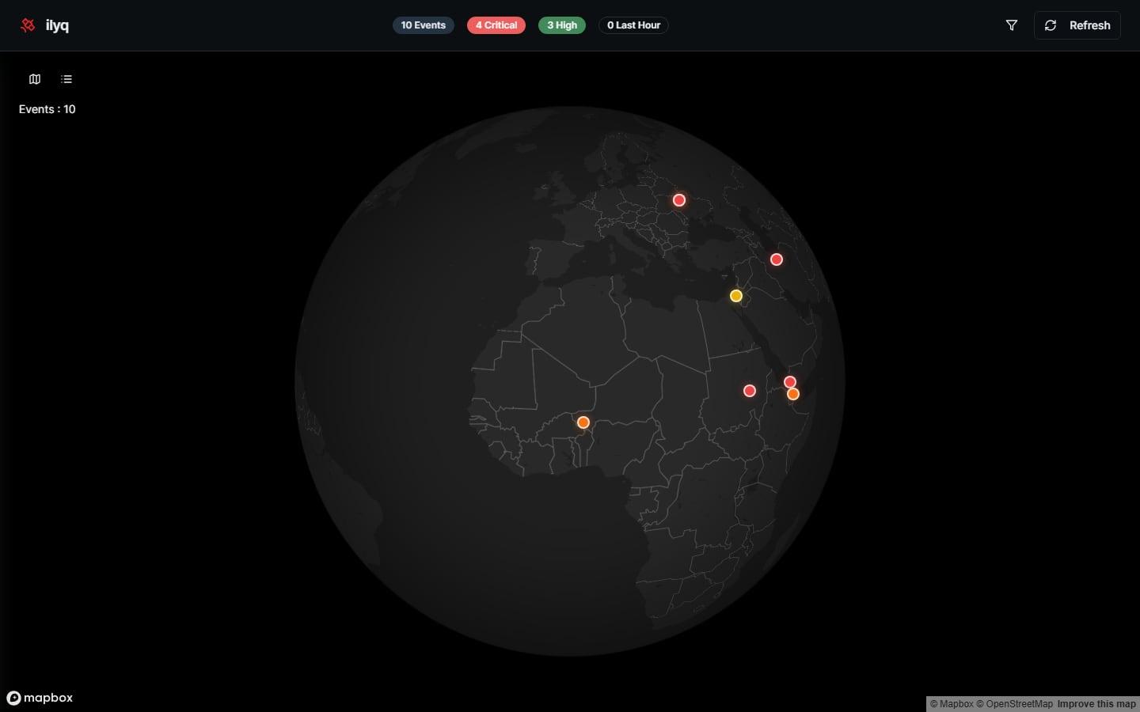
Task: Click the yellow event marker near Israel
Action: 736,296
